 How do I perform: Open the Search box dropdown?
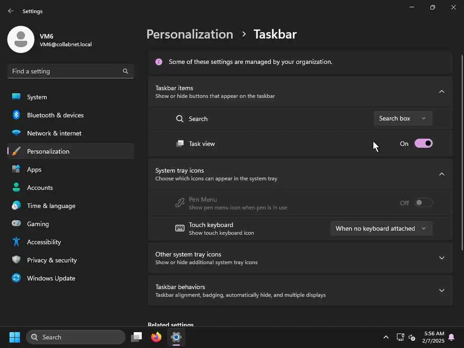point(403,119)
